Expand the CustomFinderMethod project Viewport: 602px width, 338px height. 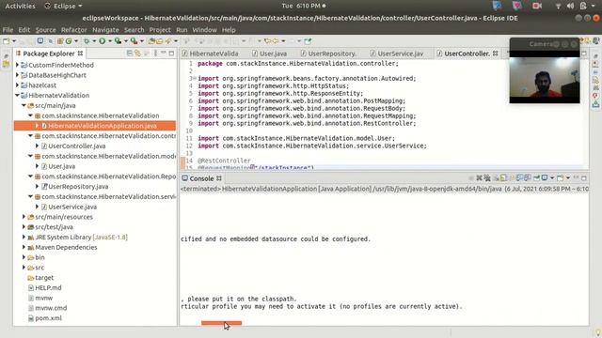17,65
